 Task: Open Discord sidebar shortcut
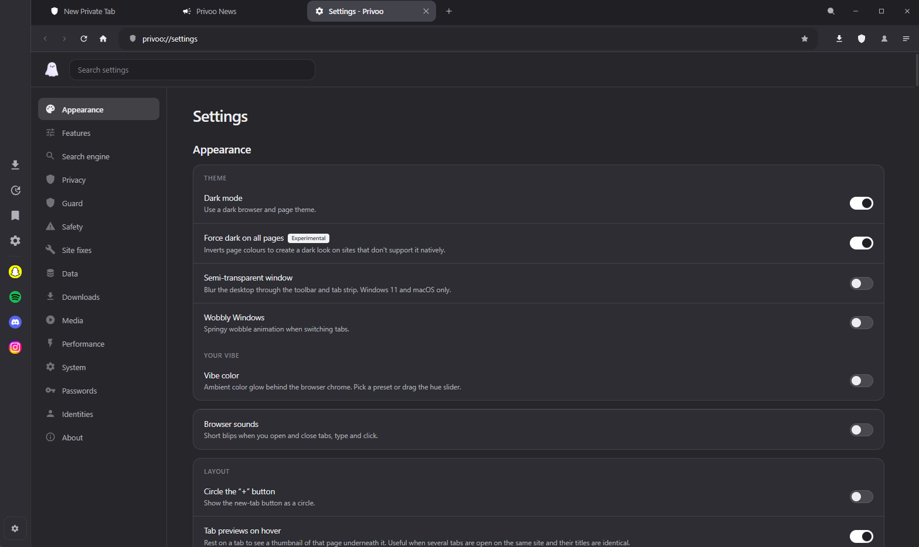[15, 322]
